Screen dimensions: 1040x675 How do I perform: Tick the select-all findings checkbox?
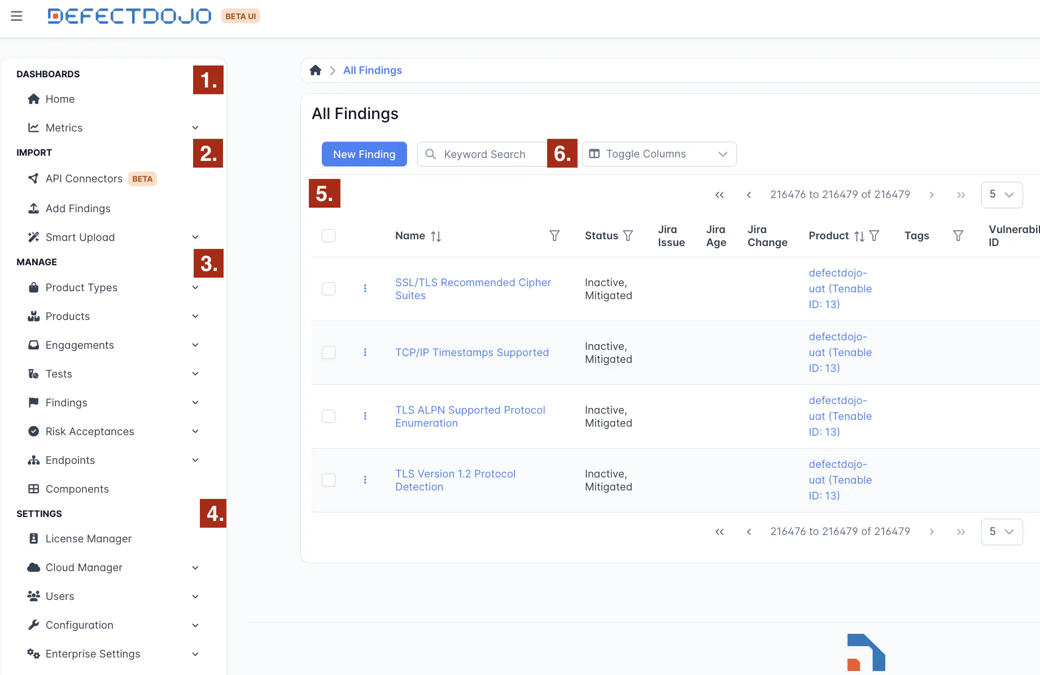tap(329, 236)
